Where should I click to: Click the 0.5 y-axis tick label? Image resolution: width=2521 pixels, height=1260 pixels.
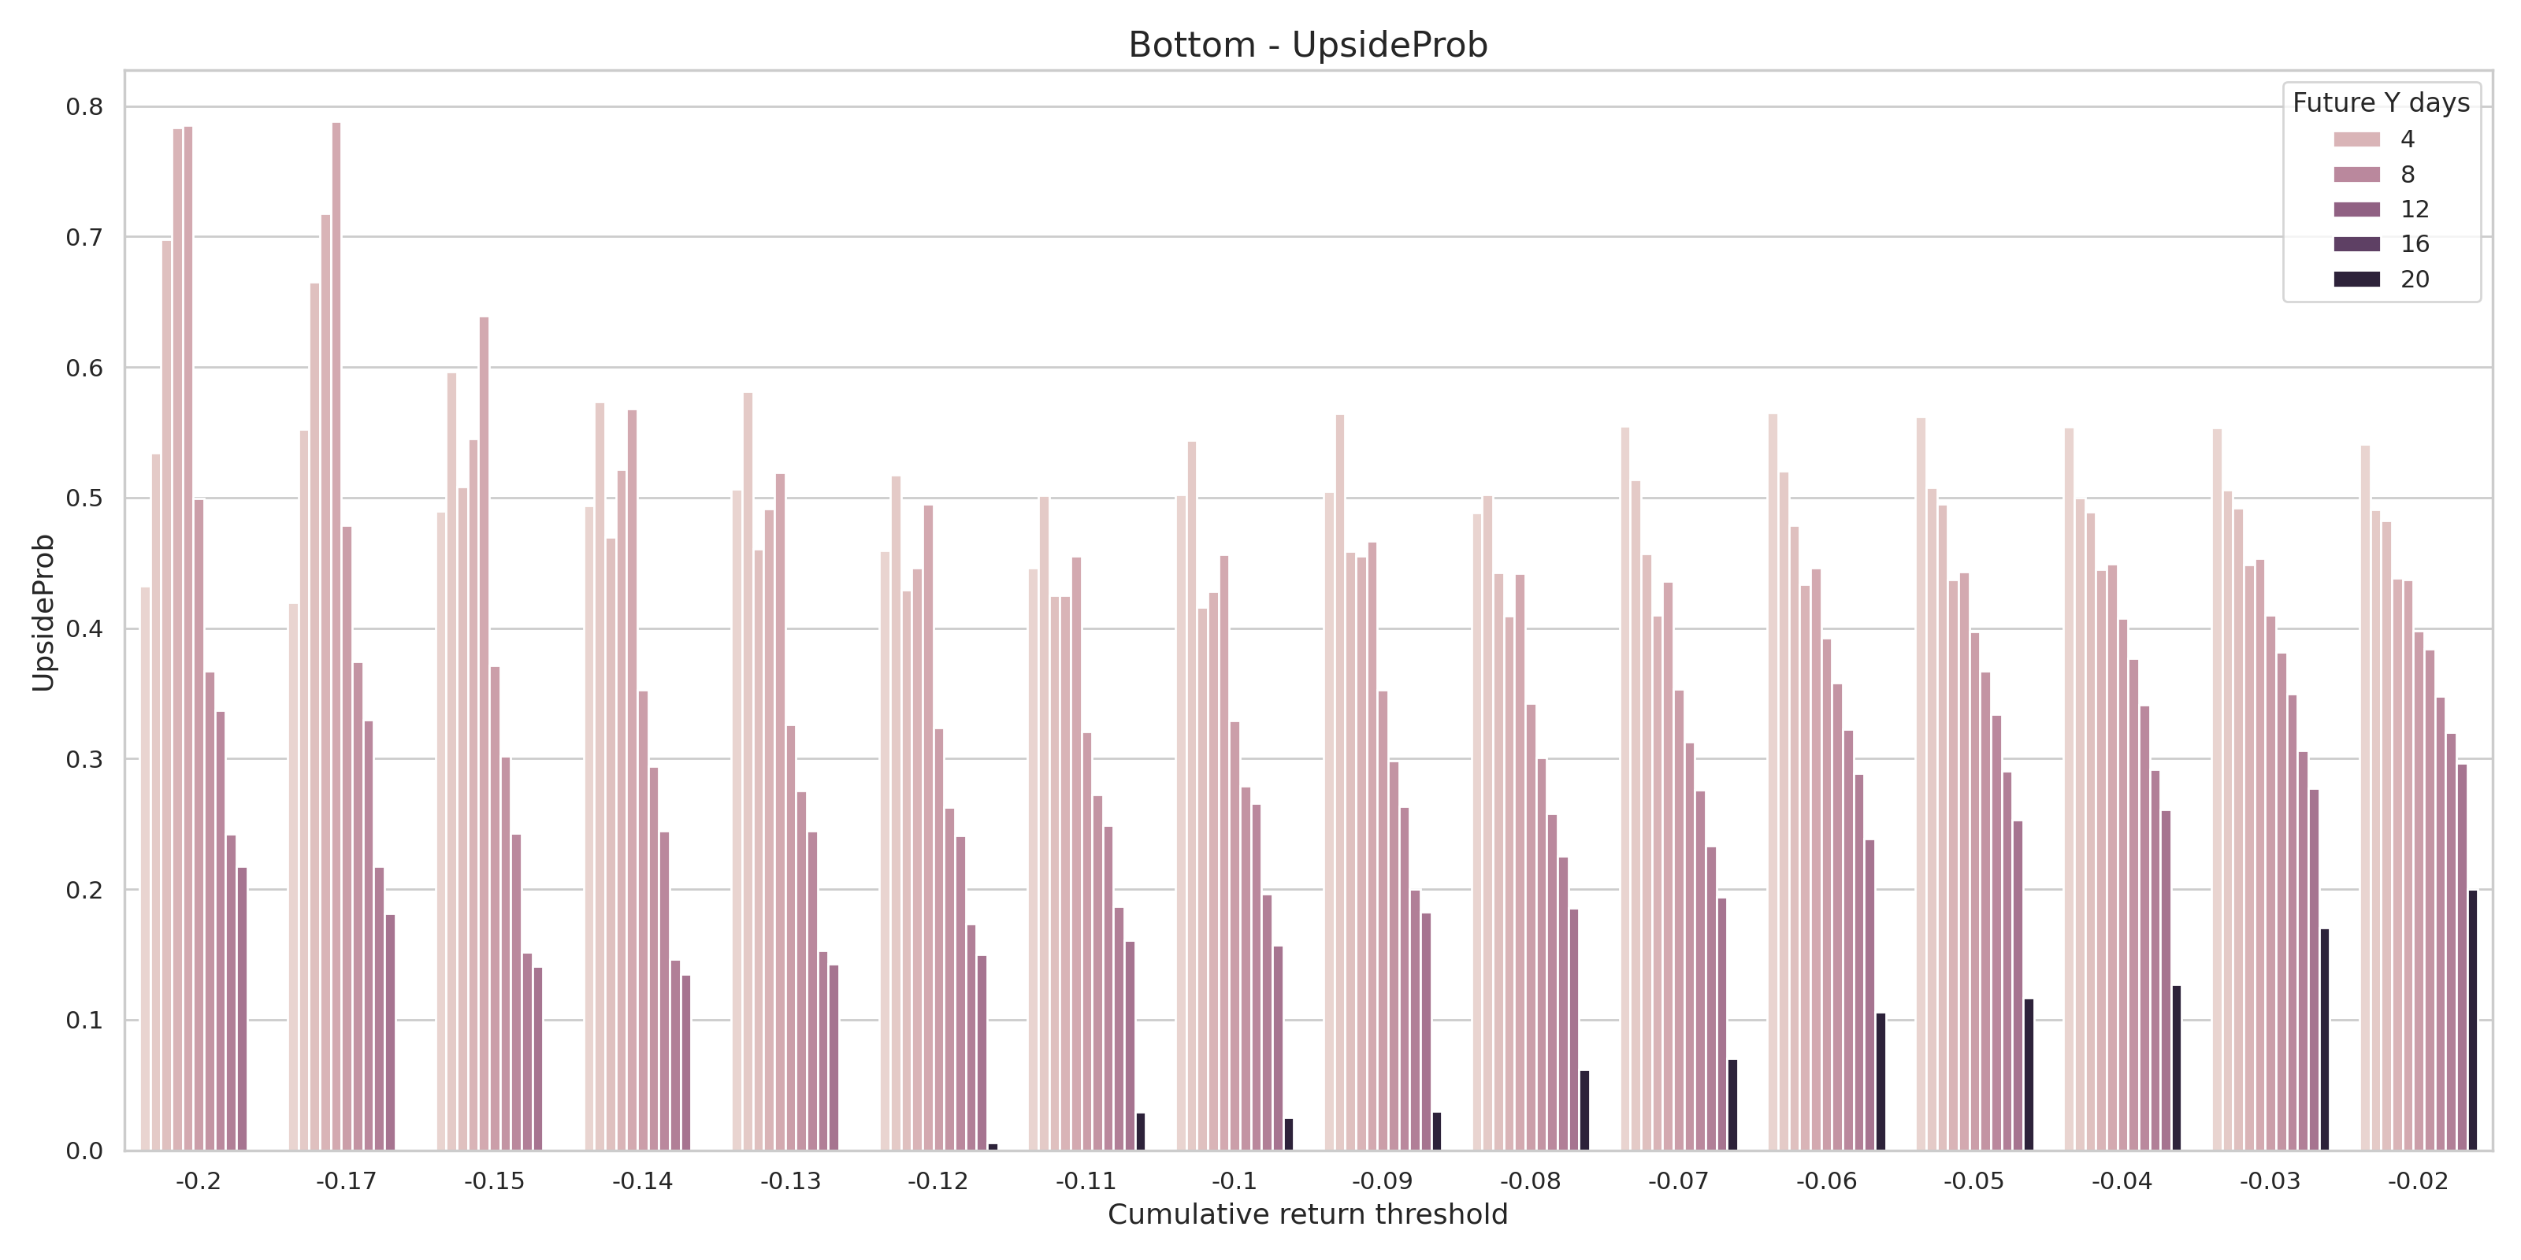click(84, 499)
